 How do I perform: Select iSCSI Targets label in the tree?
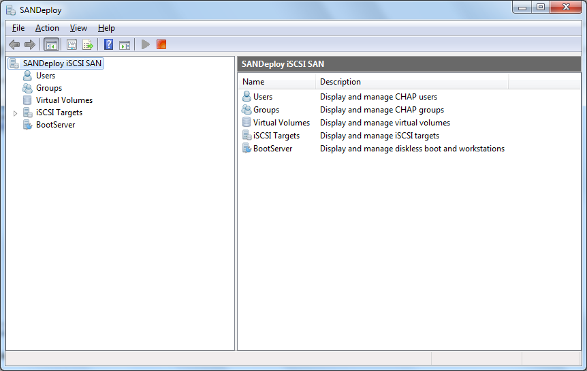coord(59,113)
